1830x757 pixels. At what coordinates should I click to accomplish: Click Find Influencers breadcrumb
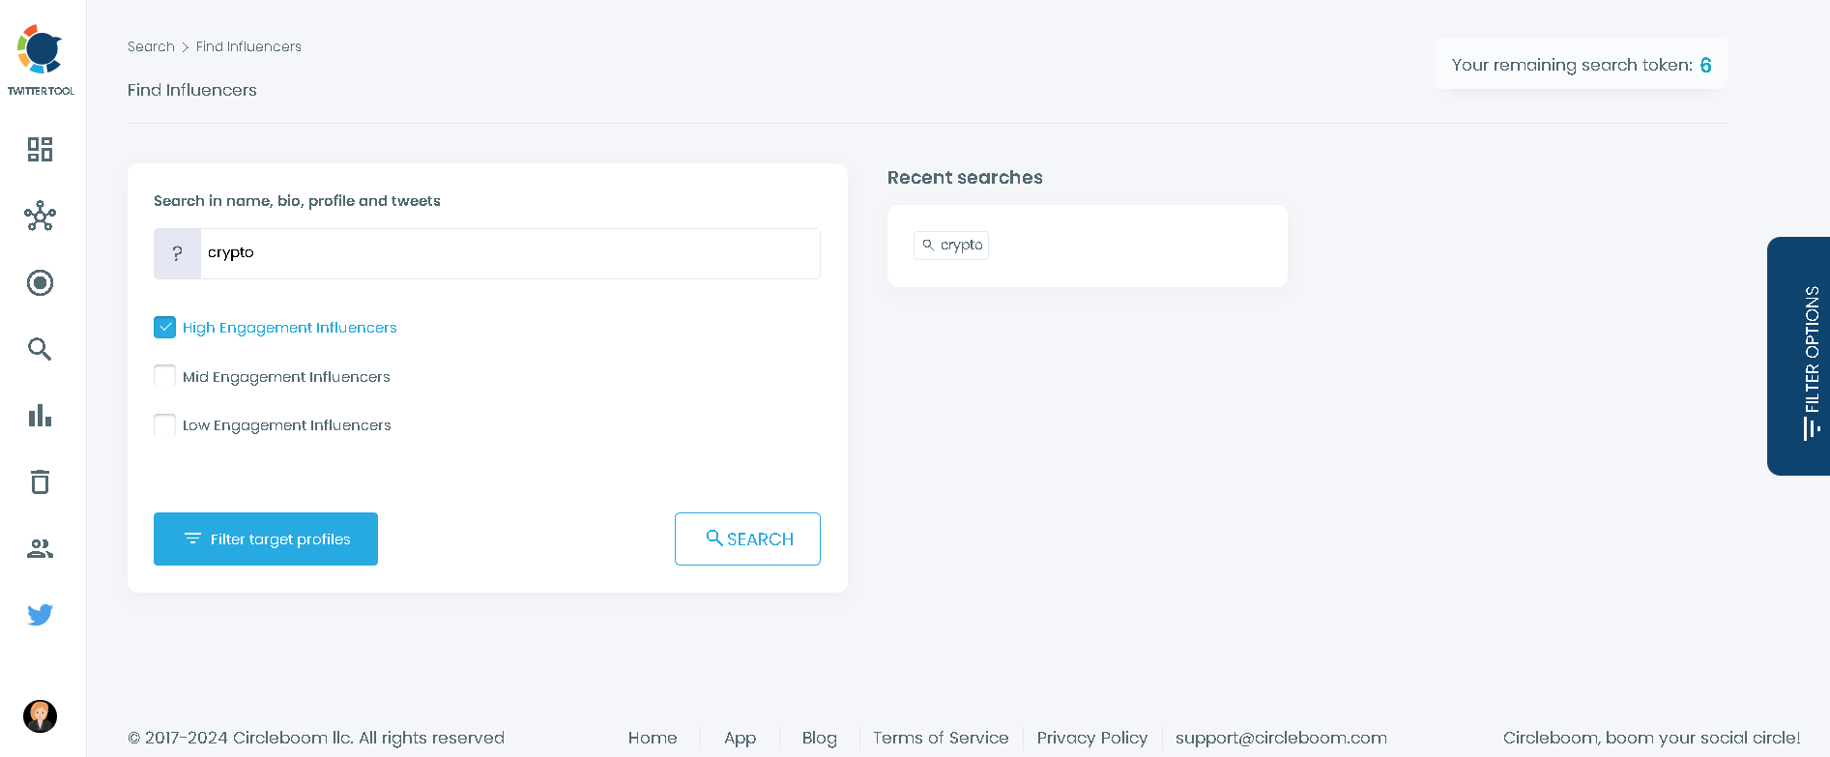click(x=248, y=46)
